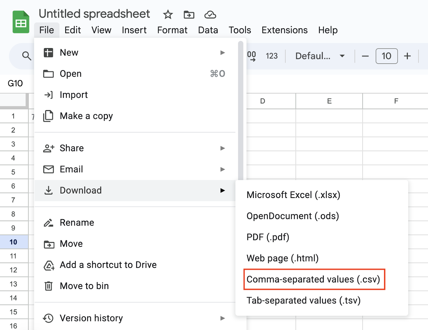
Task: Click the Move folder icon in menu
Action: pyautogui.click(x=49, y=244)
